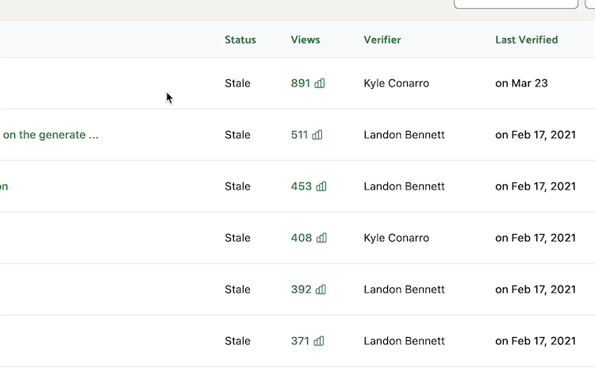Select verifier Kyle Conarro in the first row
This screenshot has width=595, height=387.
click(396, 83)
